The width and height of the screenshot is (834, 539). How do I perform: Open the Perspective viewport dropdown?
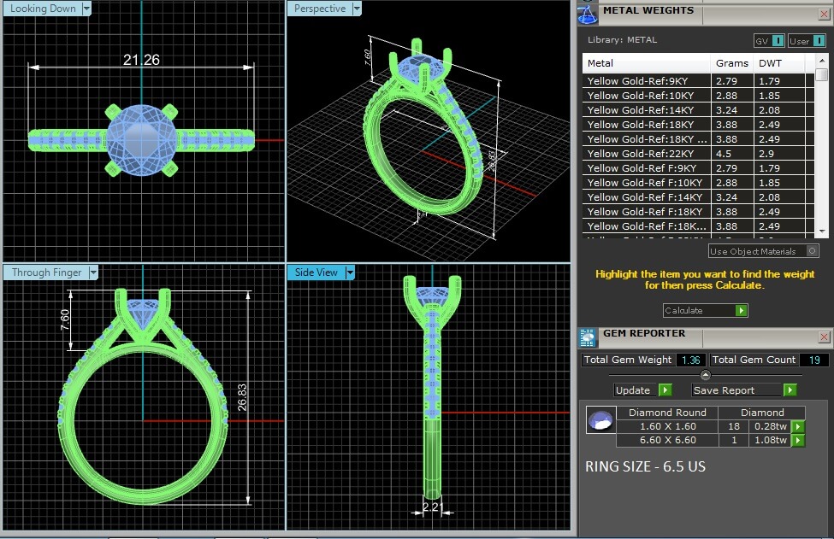(357, 9)
